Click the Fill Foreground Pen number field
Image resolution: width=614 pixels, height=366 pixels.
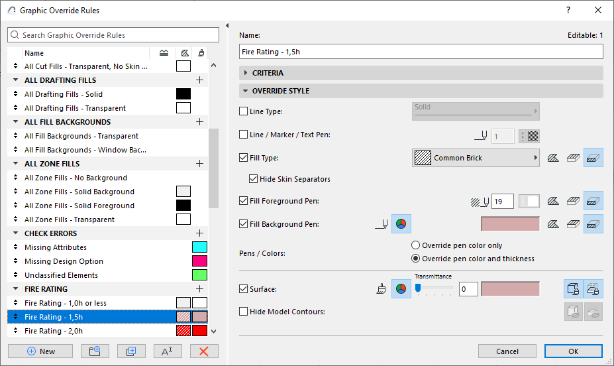(503, 202)
